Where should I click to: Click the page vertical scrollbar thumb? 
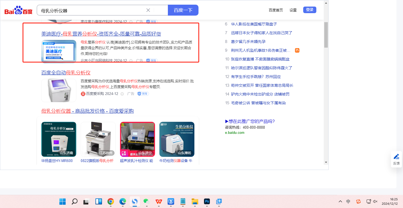326,35
